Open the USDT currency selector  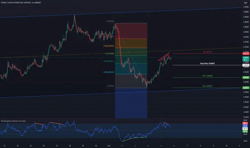click(246, 3)
